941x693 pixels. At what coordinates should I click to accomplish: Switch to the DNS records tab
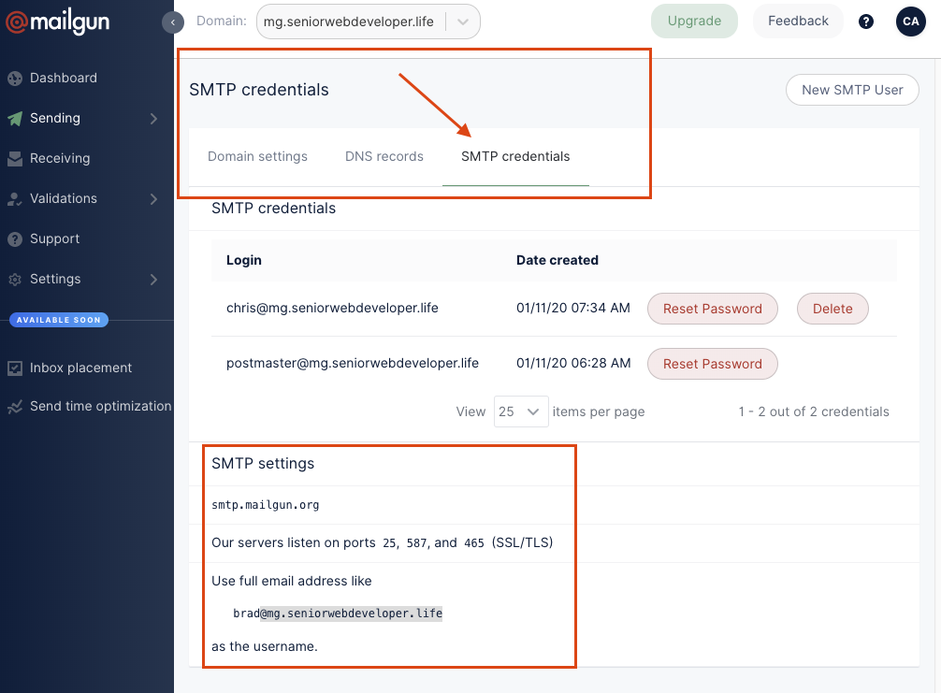[x=384, y=156]
